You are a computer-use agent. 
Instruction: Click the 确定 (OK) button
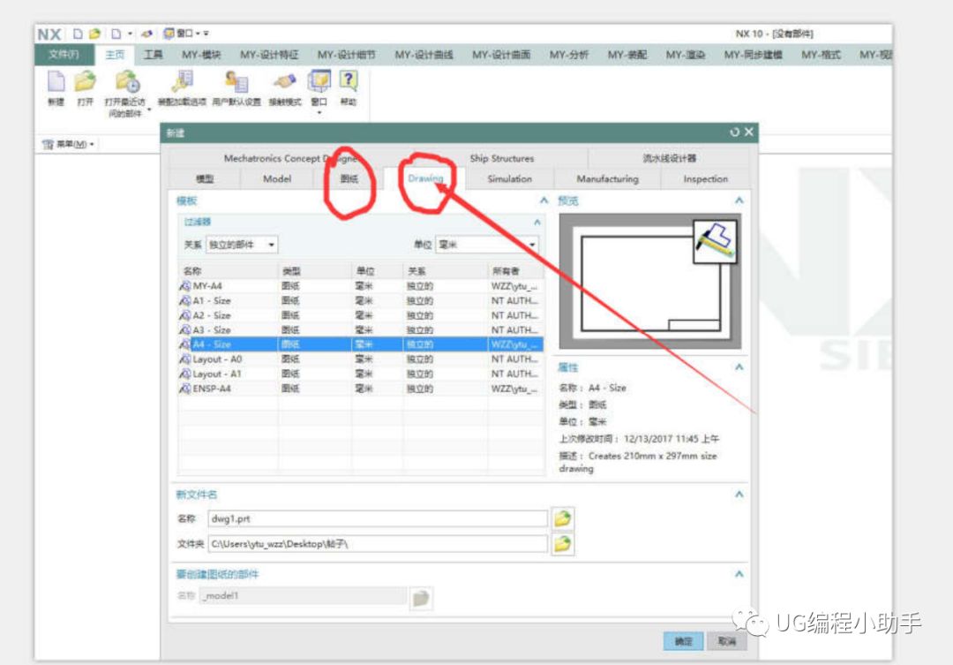click(683, 641)
